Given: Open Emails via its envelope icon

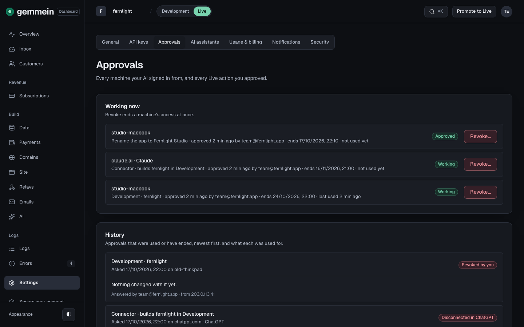Looking at the screenshot, I should point(12,202).
